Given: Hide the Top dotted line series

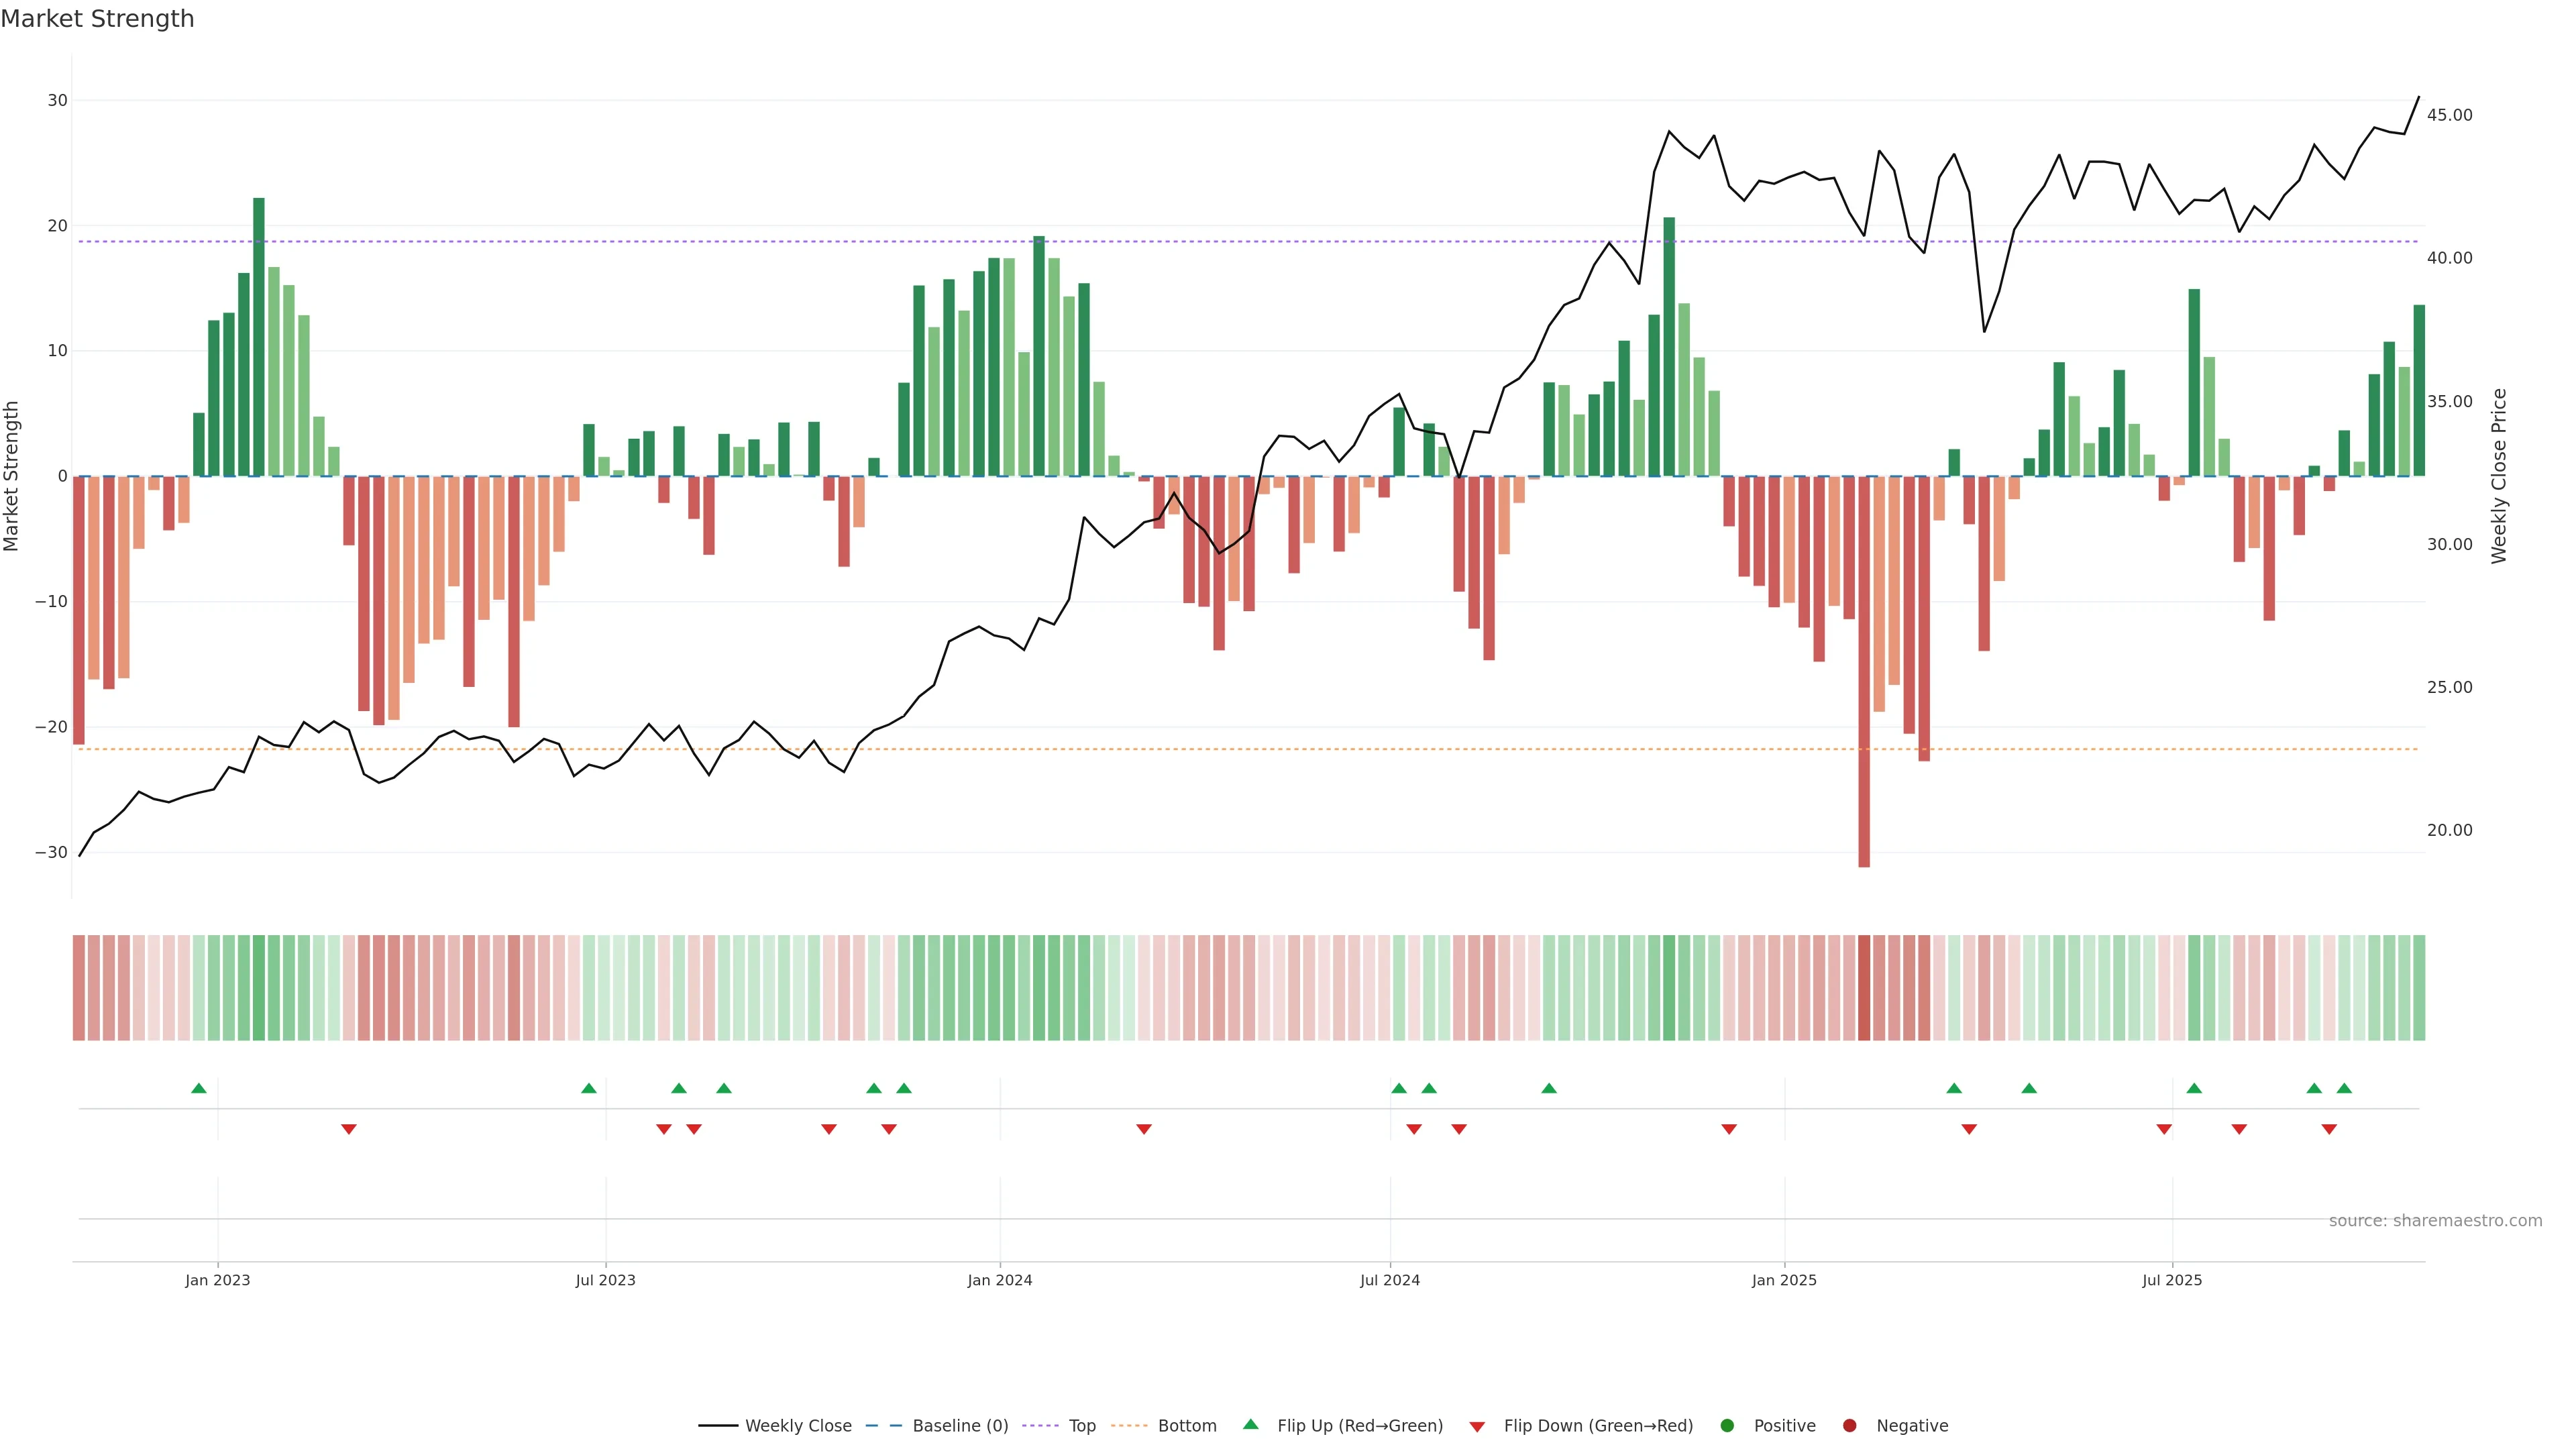Looking at the screenshot, I should tap(1081, 1425).
